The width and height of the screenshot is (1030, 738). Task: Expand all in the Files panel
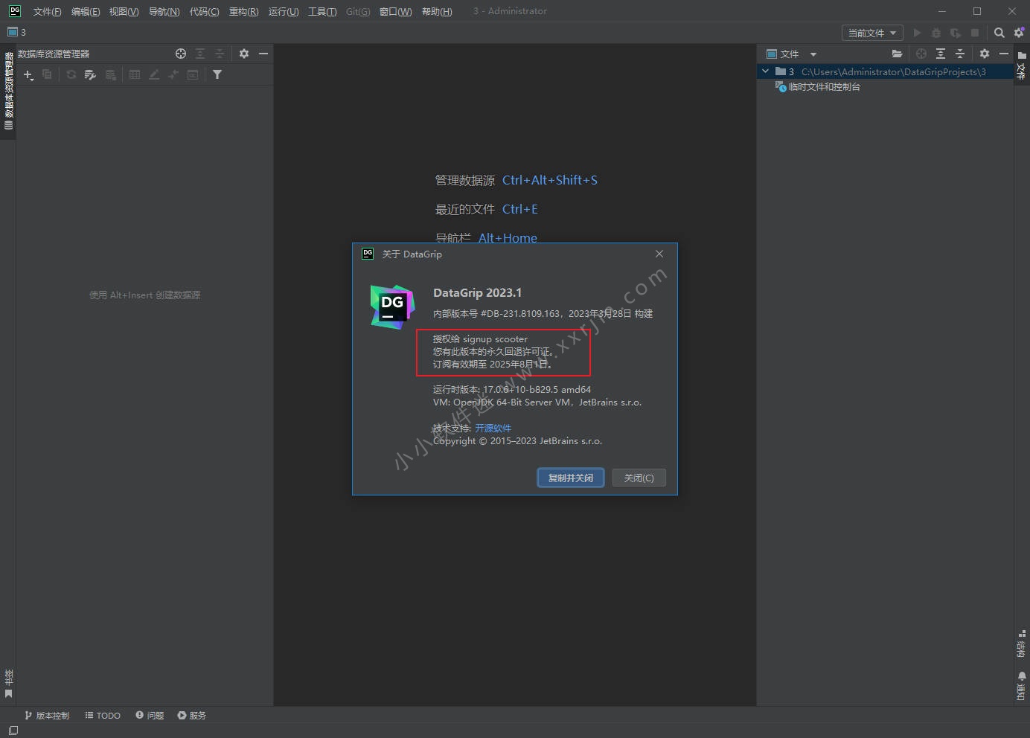[941, 54]
